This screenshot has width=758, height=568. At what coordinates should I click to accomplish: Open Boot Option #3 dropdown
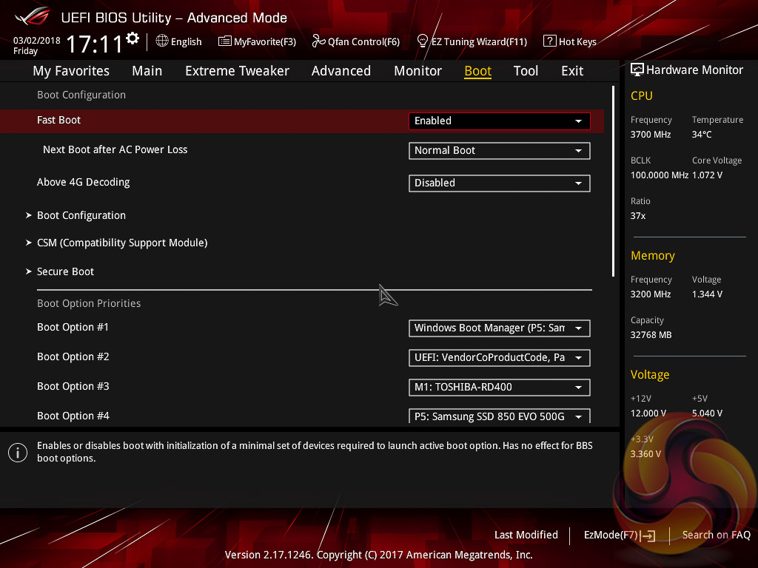coord(499,387)
